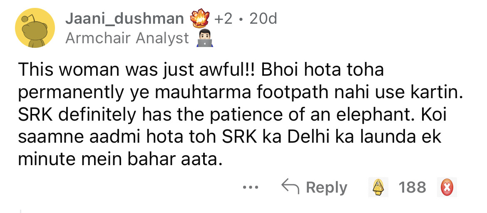Click the laptop user emoji flair icon

(204, 39)
